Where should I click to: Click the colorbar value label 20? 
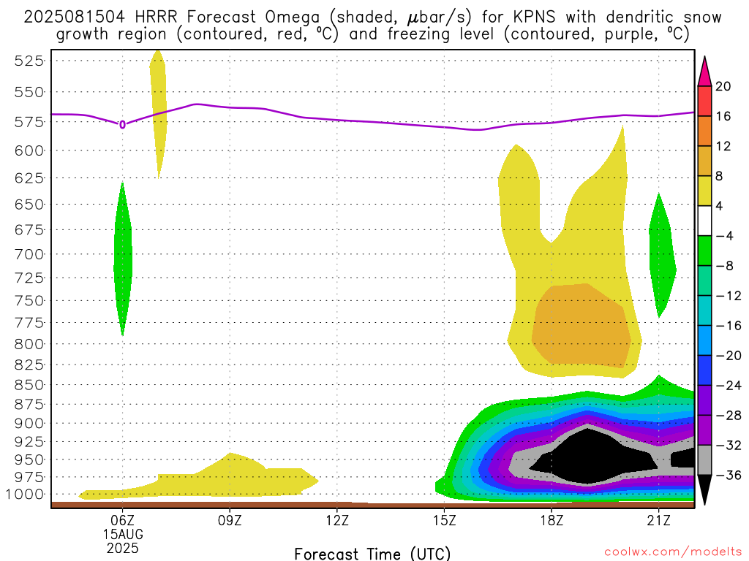point(723,86)
